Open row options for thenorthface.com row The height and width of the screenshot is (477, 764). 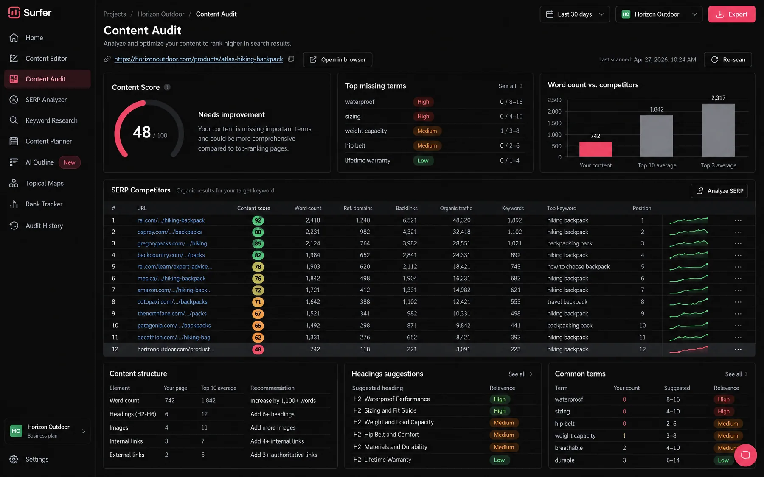[x=738, y=314]
